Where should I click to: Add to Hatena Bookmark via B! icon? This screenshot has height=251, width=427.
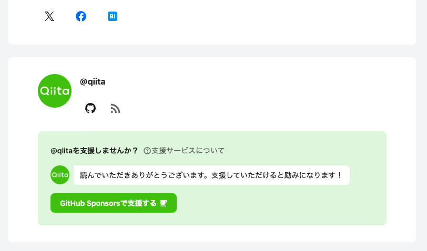113,16
